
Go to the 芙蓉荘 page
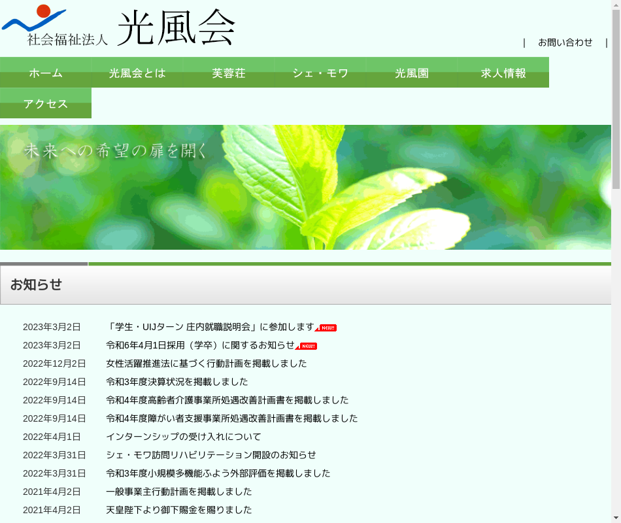(x=229, y=73)
